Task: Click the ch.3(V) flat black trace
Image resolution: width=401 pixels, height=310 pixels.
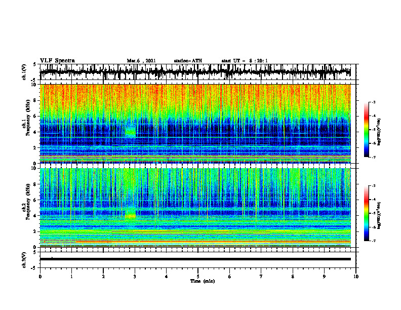Action: (195, 259)
